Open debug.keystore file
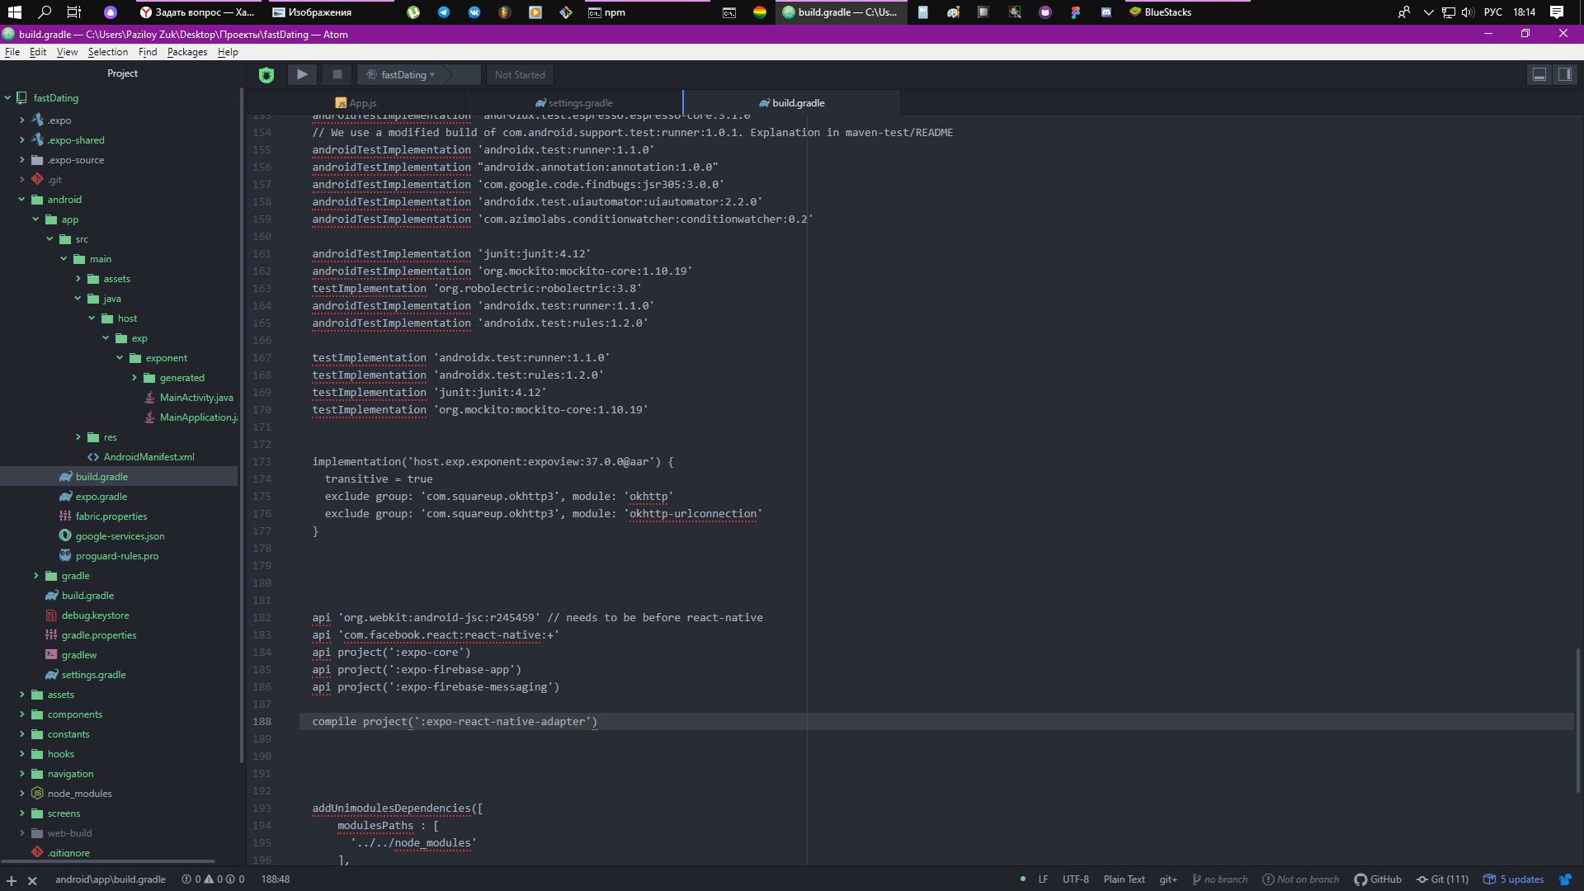Image resolution: width=1584 pixels, height=891 pixels. coord(87,615)
